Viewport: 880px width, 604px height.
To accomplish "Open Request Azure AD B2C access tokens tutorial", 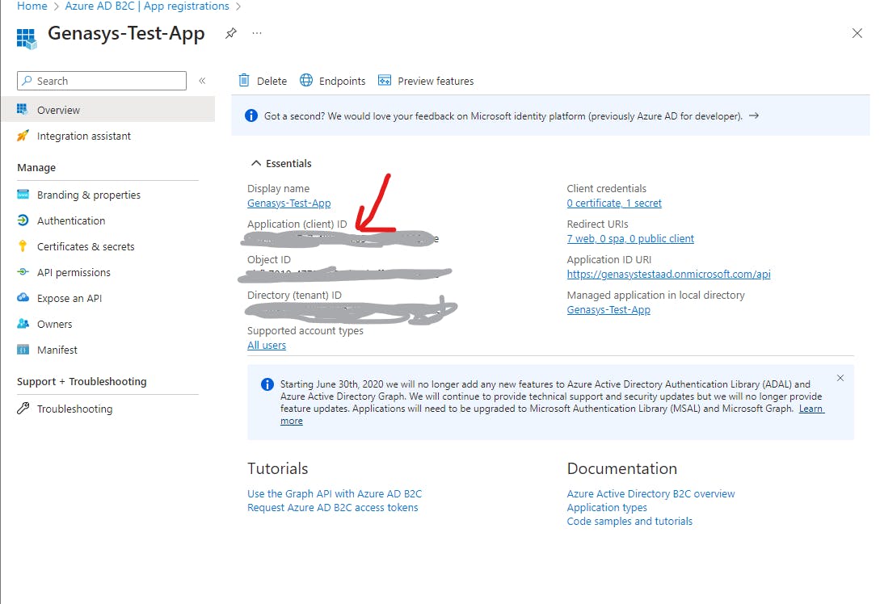I will [x=333, y=508].
